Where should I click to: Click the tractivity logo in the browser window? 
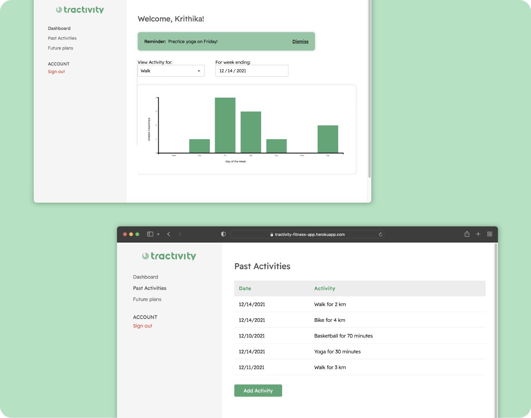pos(169,256)
